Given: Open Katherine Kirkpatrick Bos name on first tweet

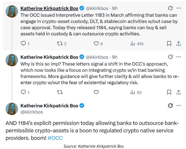Looking at the screenshot, I should coord(49,8).
